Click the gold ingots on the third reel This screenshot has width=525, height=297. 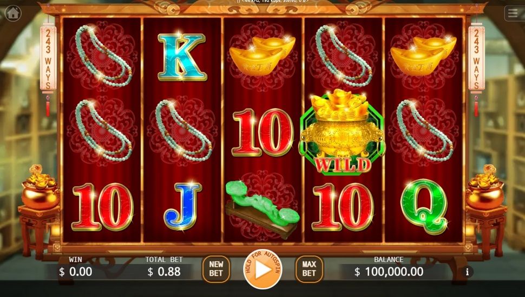[x=262, y=56]
